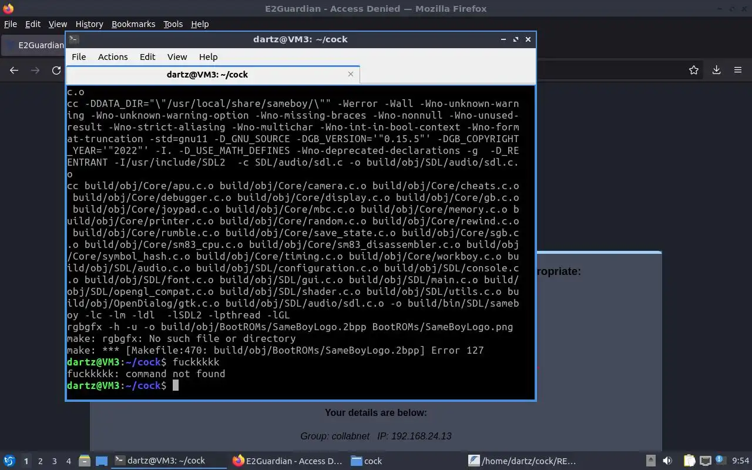The height and width of the screenshot is (470, 752).
Task: Open the terminal's Help menu
Action: click(x=209, y=57)
